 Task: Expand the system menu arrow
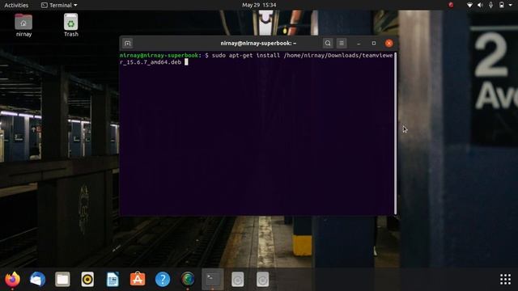(x=512, y=6)
